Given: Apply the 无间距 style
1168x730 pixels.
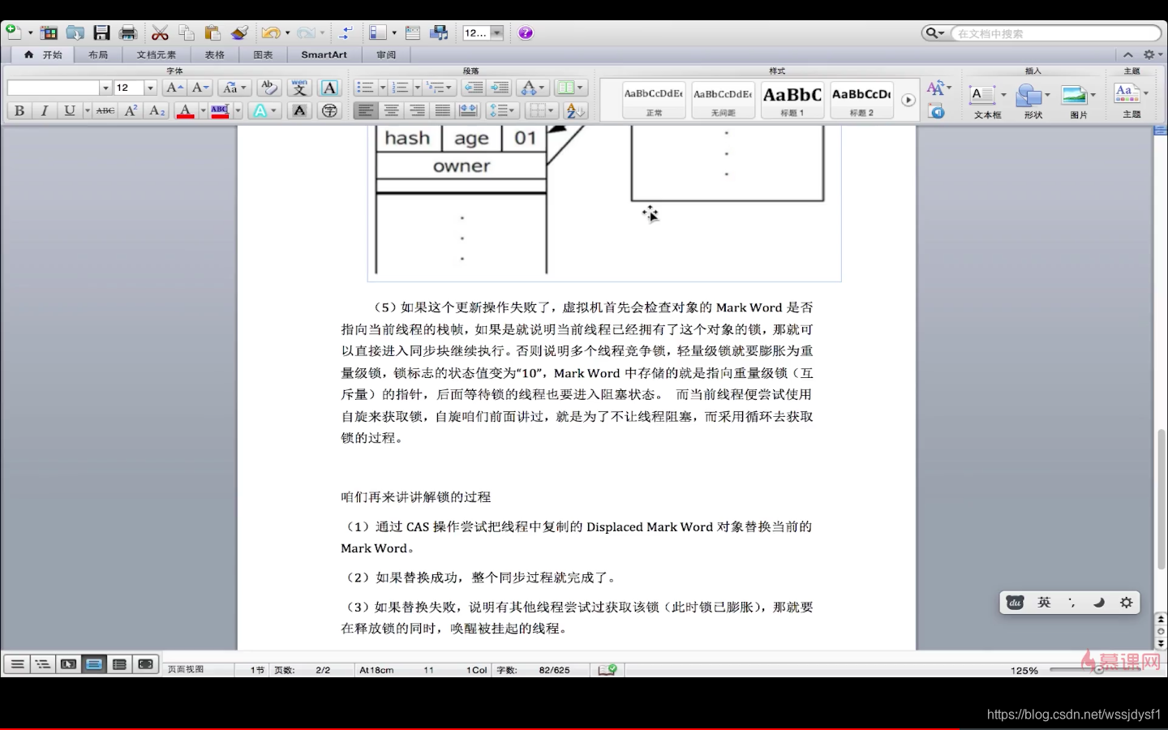Looking at the screenshot, I should pyautogui.click(x=723, y=100).
